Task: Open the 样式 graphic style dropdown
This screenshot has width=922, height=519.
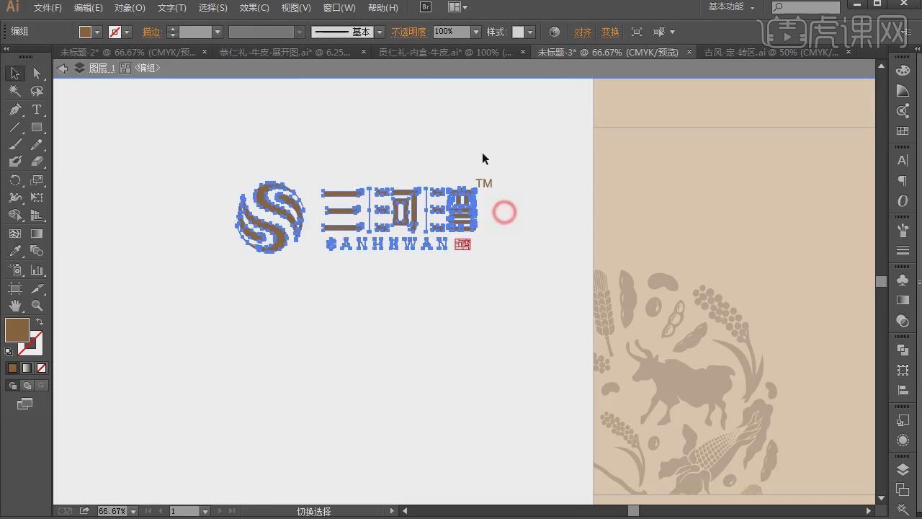Action: coord(530,32)
